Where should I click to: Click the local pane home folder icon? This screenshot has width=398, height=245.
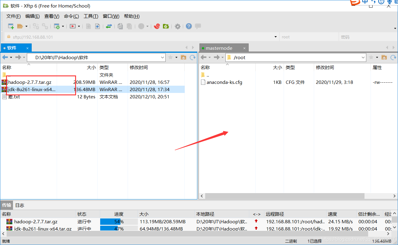click(183, 57)
